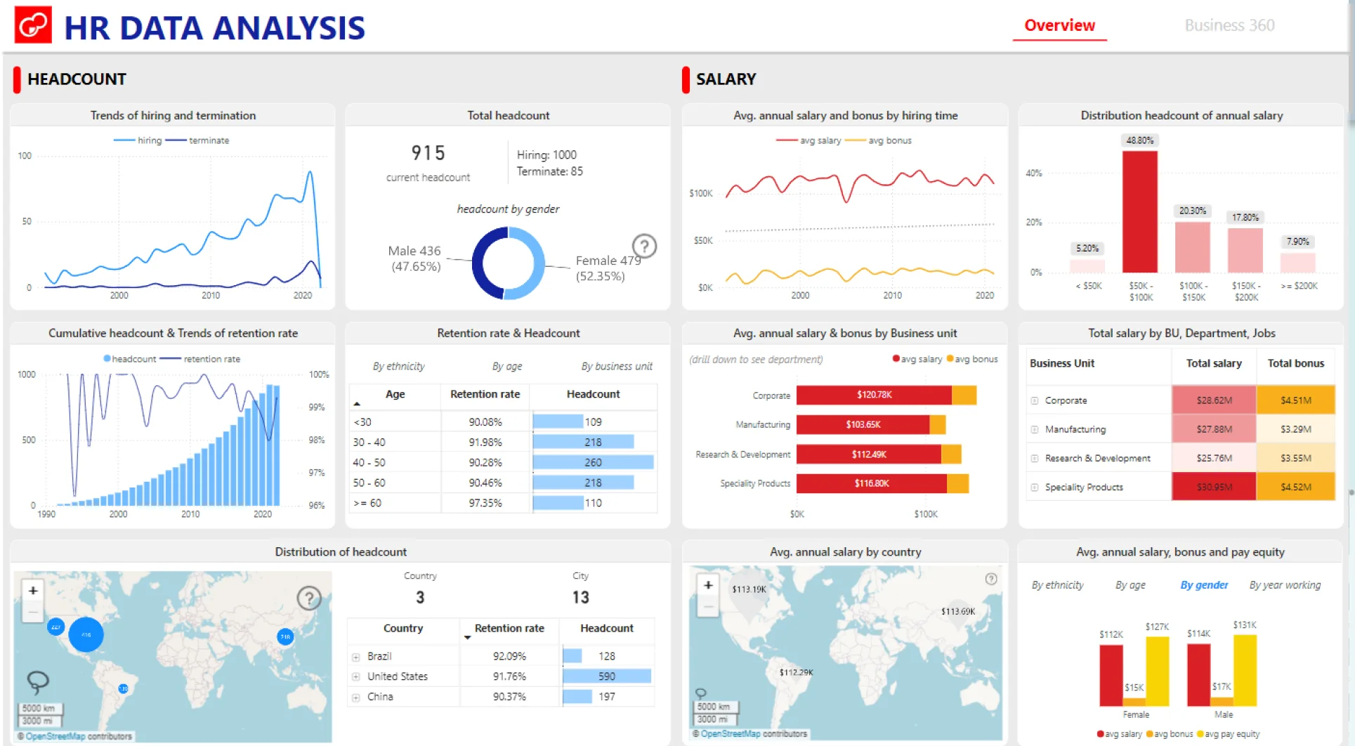Viewport: 1355px width, 746px height.
Task: Select the 40 - 50 age row headcount 260
Action: (x=593, y=462)
